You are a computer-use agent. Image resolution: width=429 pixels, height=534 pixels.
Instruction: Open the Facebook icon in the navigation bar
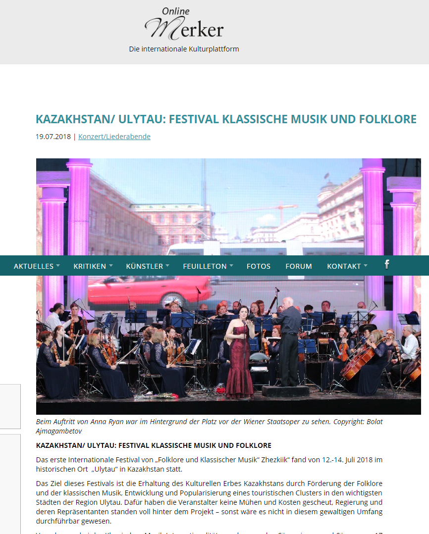point(387,265)
